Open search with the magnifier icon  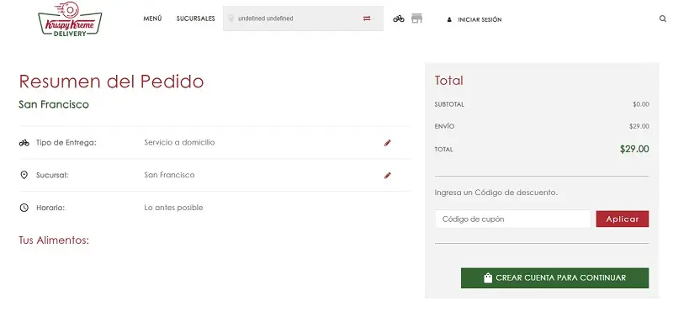(x=663, y=18)
